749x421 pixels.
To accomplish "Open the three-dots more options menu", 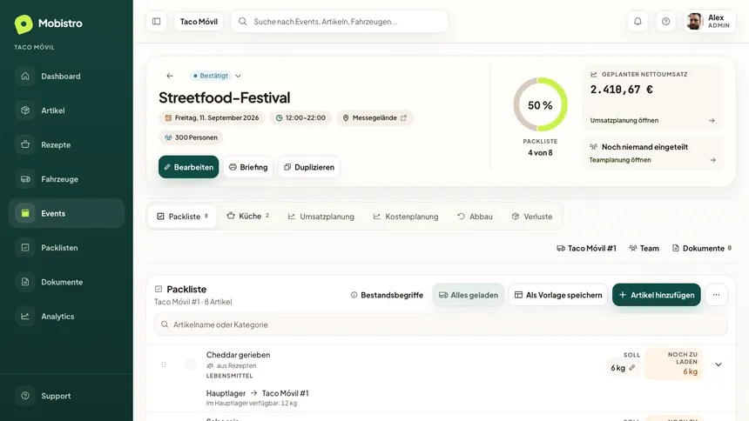I will [x=716, y=295].
